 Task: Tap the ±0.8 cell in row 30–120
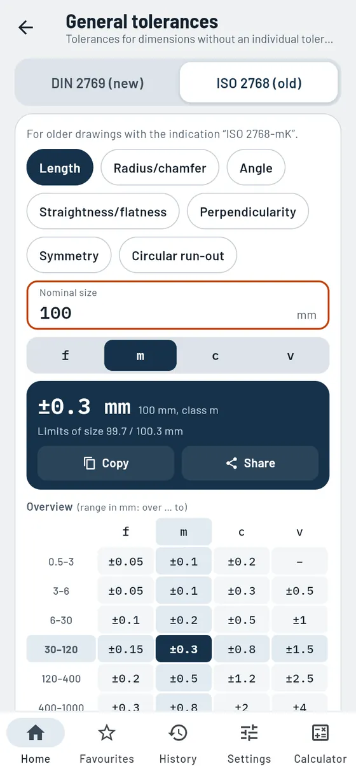(x=242, y=649)
